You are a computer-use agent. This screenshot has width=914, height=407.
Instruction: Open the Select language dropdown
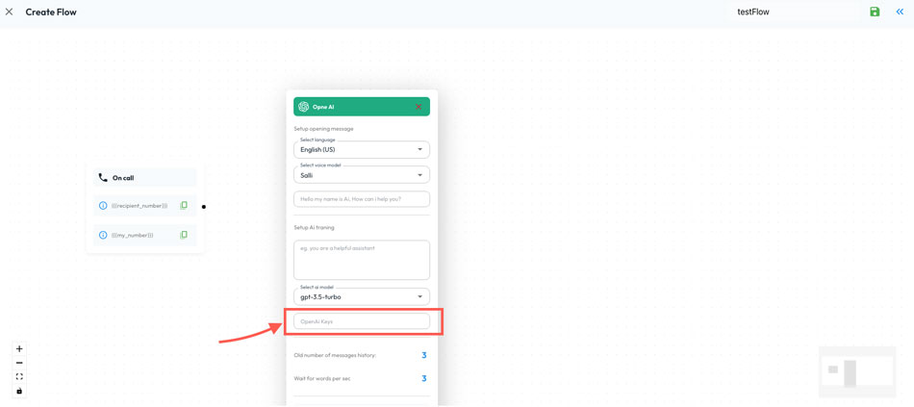(x=362, y=150)
